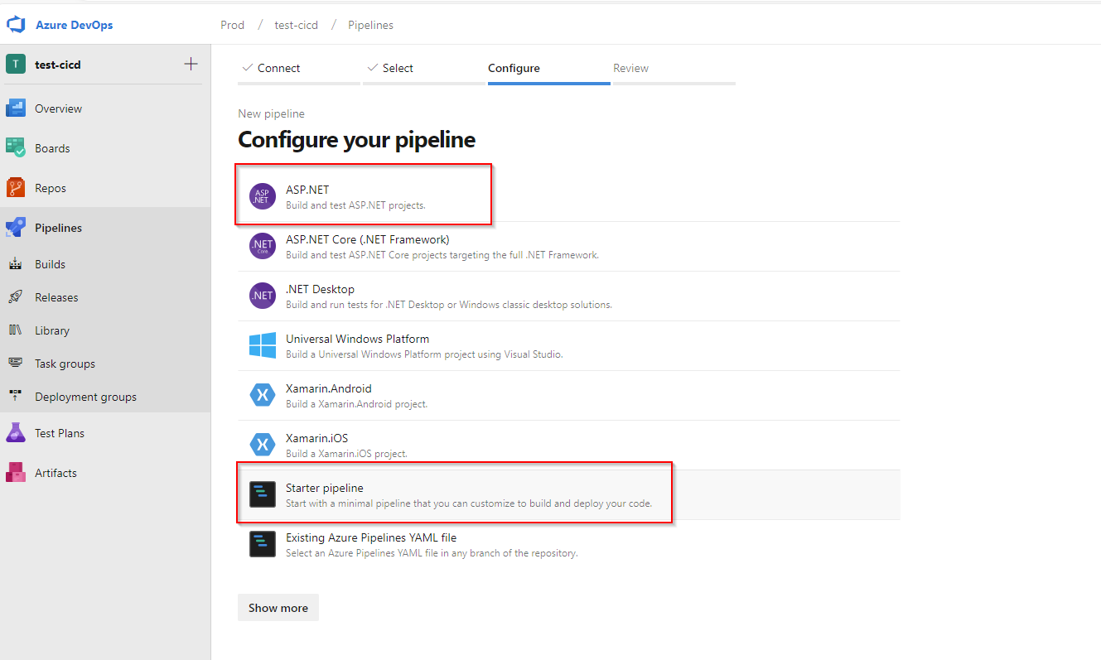
Task: Click the Pipelines breadcrumb link
Action: (370, 25)
